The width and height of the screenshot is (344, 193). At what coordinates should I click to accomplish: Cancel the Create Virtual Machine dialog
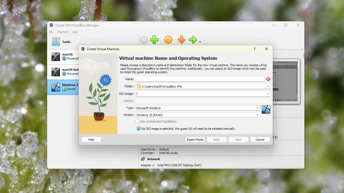point(260,140)
